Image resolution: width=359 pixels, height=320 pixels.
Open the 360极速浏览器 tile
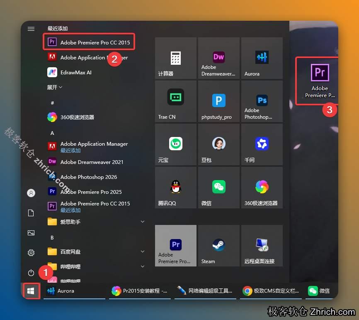coord(262,188)
